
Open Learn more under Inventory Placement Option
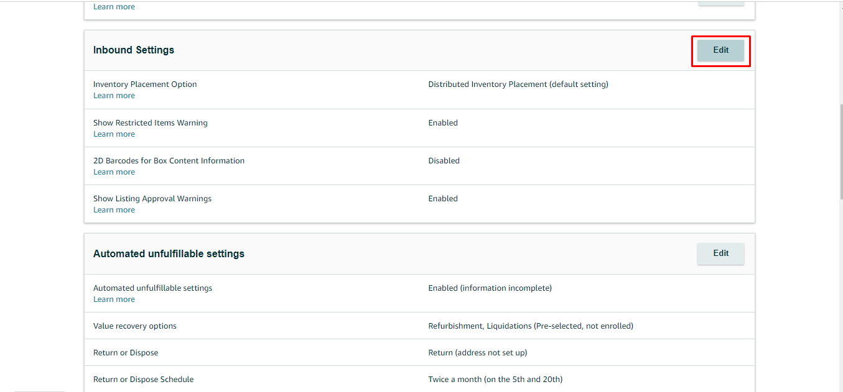114,96
